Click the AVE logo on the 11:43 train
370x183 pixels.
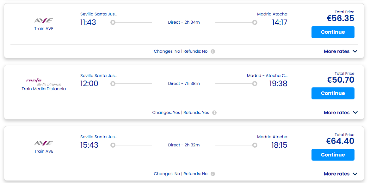[x=44, y=21]
